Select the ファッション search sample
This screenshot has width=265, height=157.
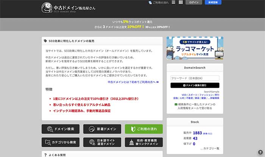[206, 95]
